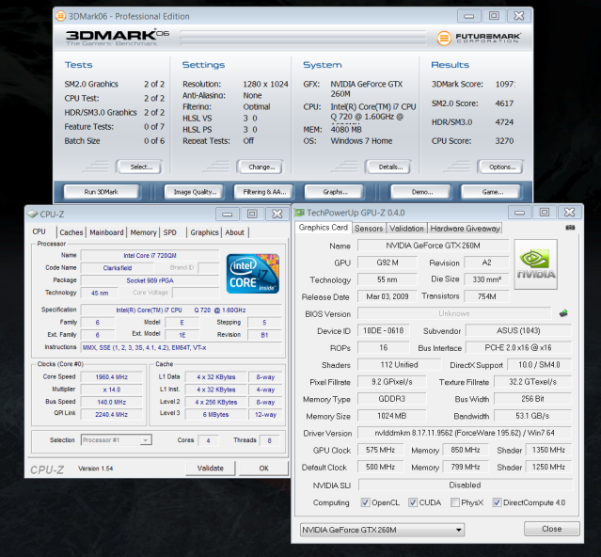Click the G92M GPU value
601x557 pixels.
(387, 263)
